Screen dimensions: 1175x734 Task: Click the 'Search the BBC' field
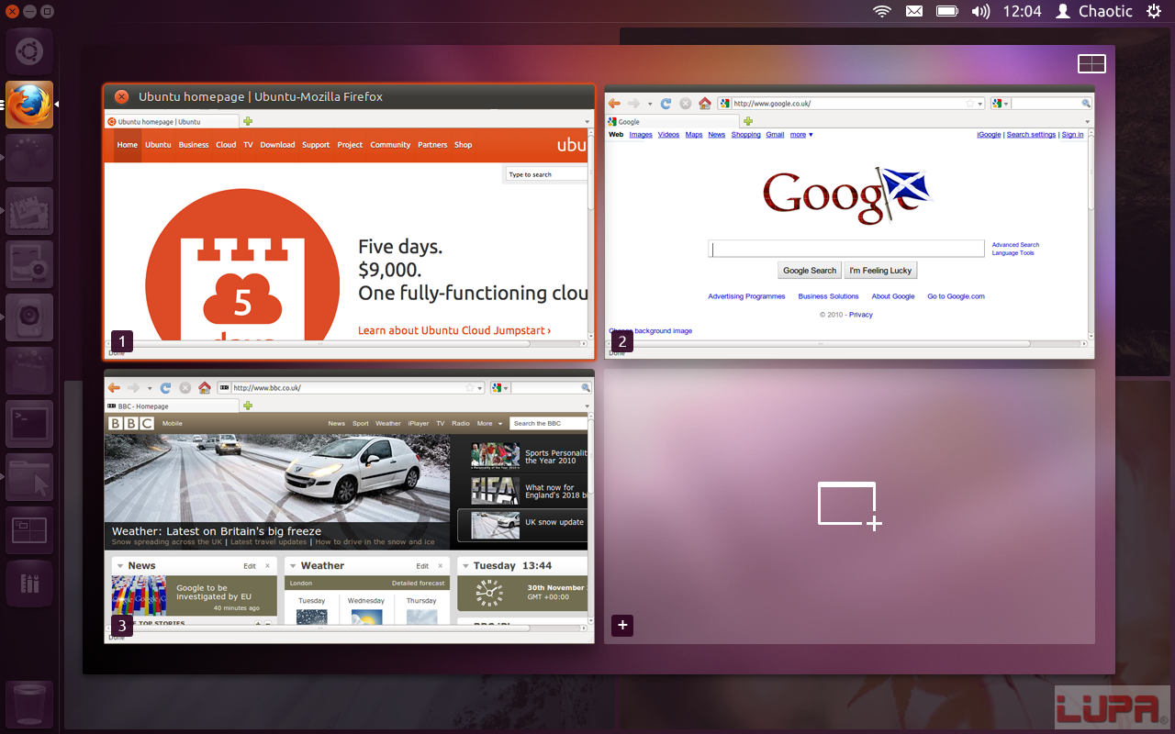tap(549, 424)
